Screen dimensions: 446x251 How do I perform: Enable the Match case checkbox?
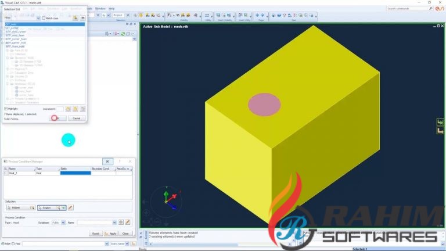pos(45,18)
